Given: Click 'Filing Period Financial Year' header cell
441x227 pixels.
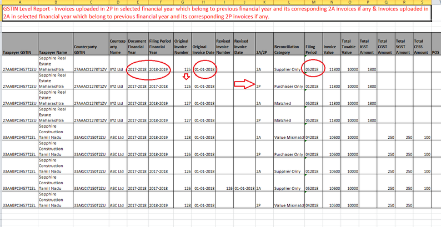Looking at the screenshot, I should coord(161,43).
